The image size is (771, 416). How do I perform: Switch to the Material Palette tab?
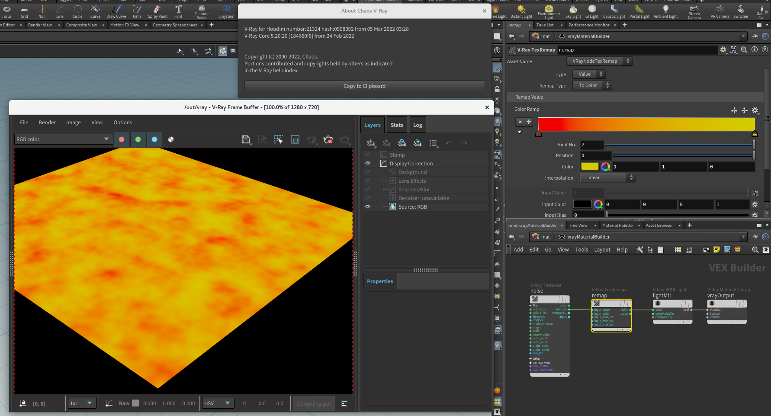[617, 226]
